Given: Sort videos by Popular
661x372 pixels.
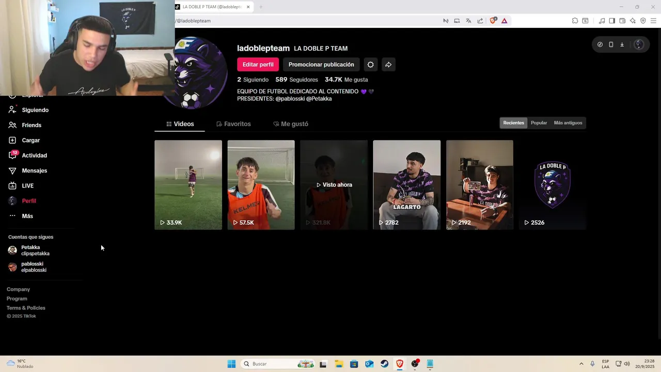Looking at the screenshot, I should point(539,123).
